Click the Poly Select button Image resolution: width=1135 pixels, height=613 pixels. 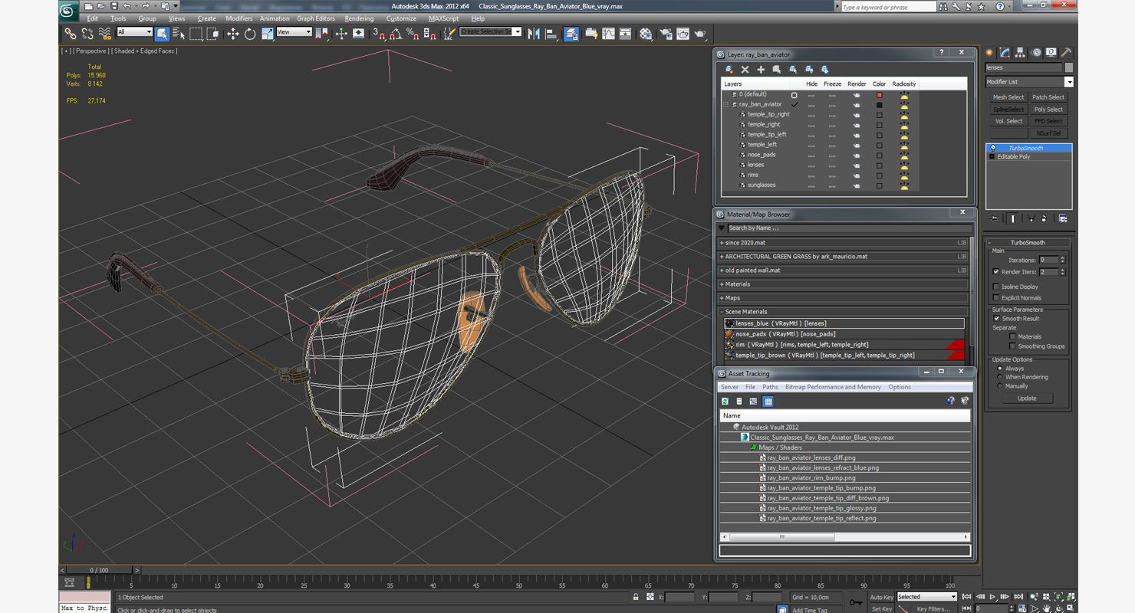tap(1048, 110)
